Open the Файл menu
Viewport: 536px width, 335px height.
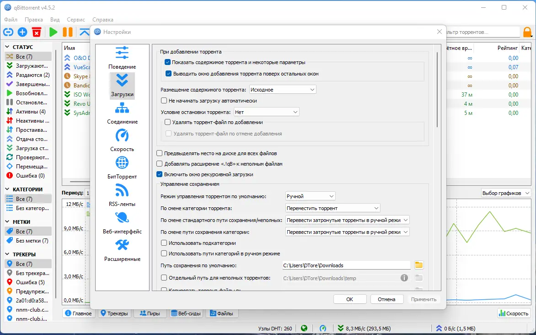pyautogui.click(x=11, y=20)
